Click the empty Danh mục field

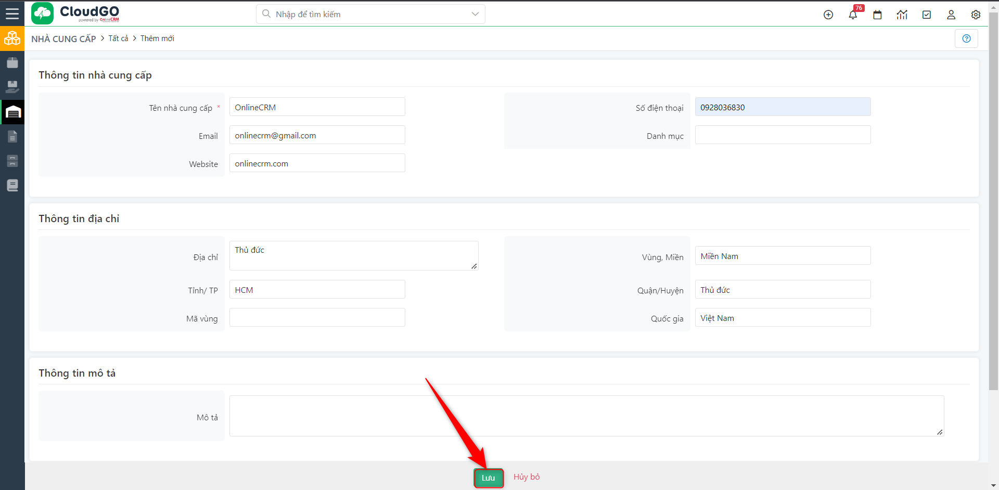click(x=783, y=135)
